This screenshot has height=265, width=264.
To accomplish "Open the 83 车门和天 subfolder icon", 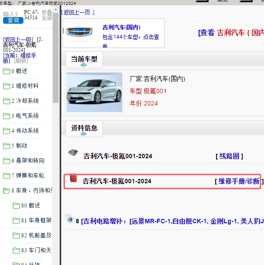I will (x=16, y=250).
